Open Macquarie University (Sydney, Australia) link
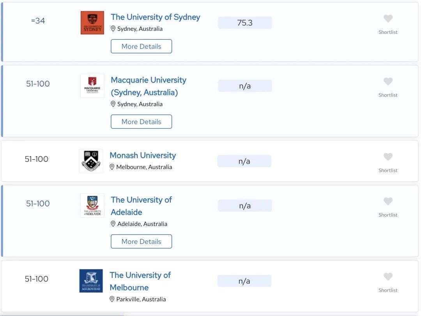421x316 pixels. tap(149, 86)
